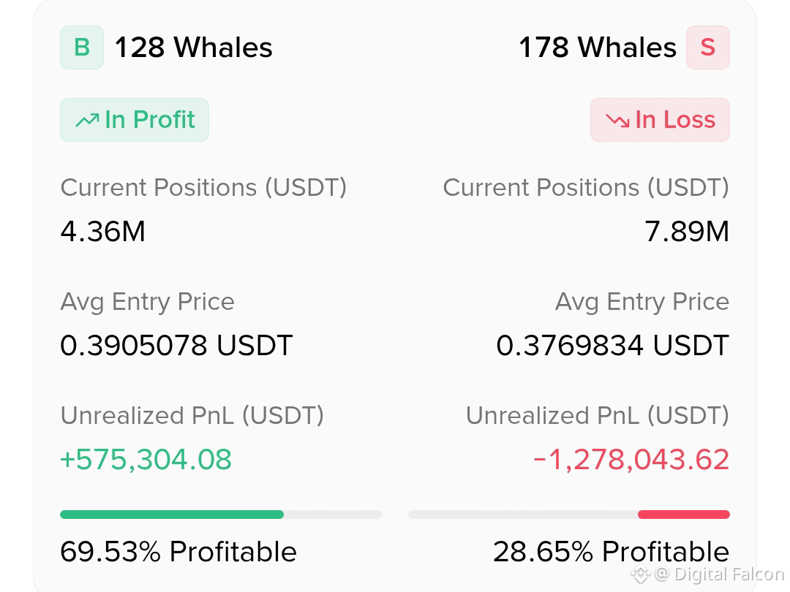
Task: Click the upward trend arrow icon
Action: click(87, 121)
